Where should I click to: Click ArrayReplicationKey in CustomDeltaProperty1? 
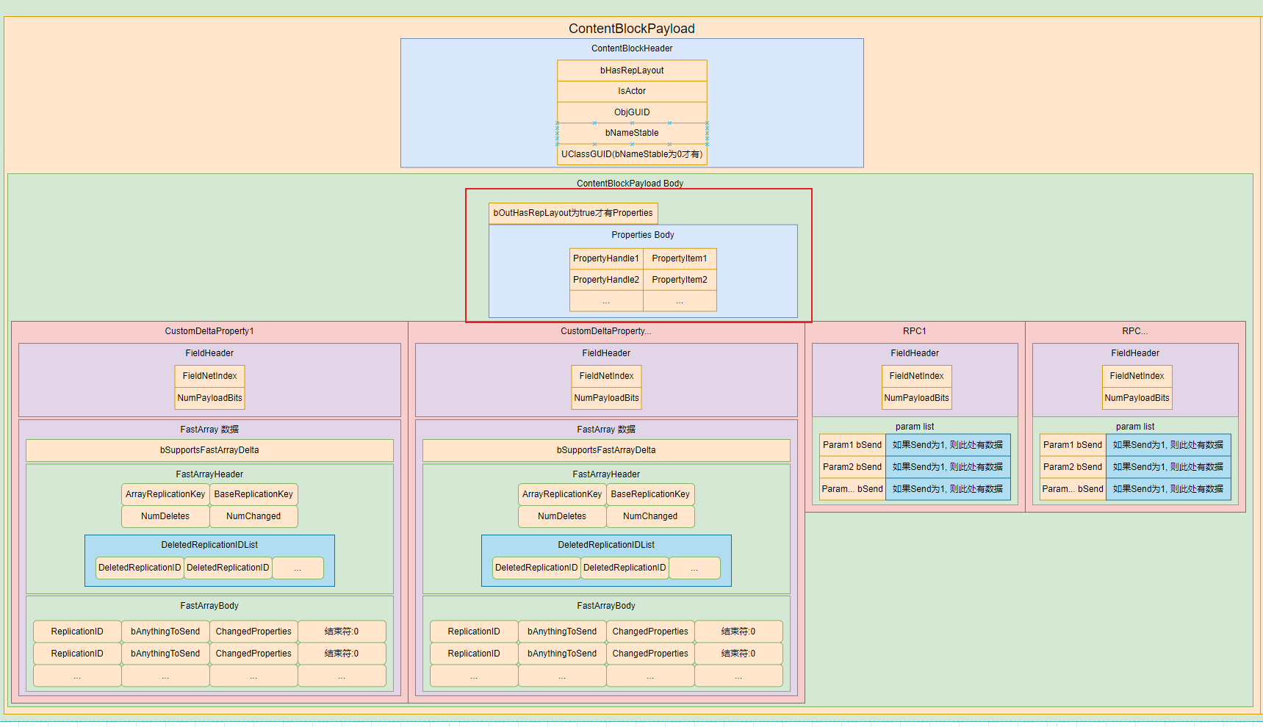165,494
